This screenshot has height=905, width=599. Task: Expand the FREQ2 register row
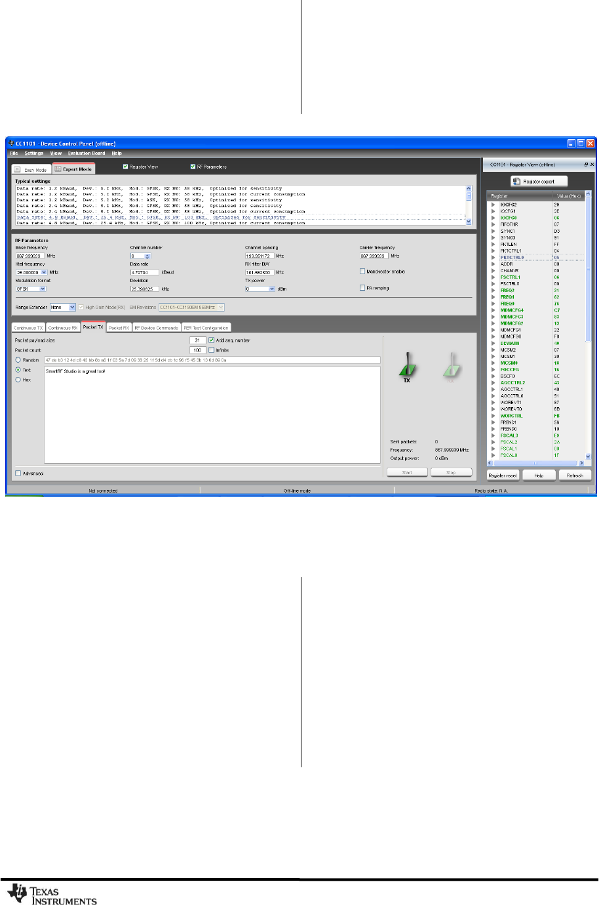tap(493, 291)
